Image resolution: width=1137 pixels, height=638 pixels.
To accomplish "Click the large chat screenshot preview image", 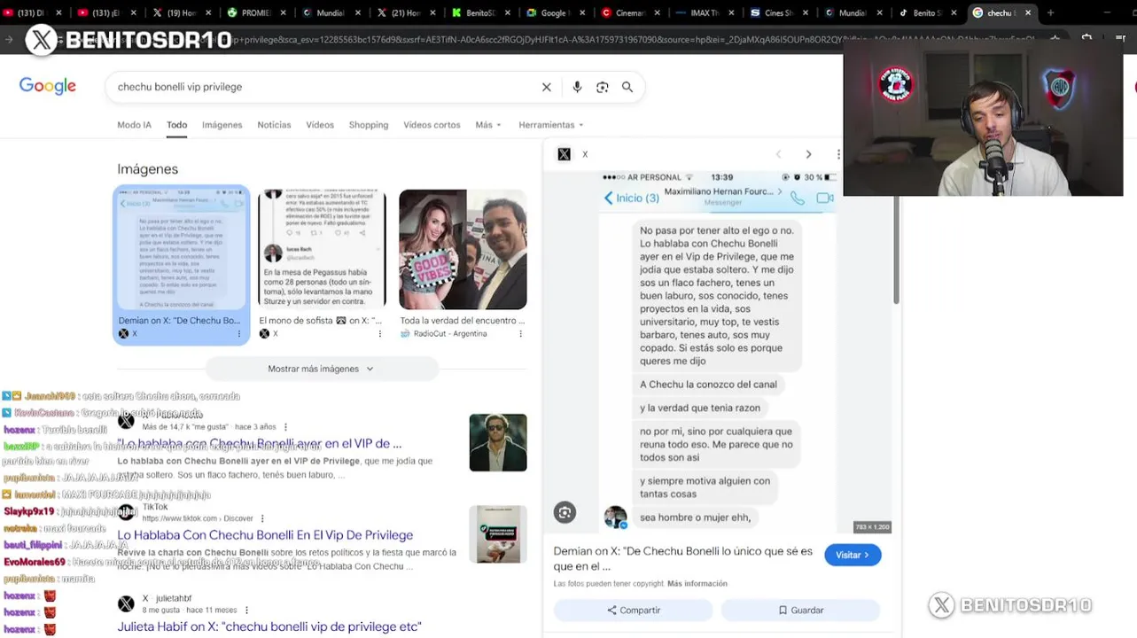I will pyautogui.click(x=718, y=353).
